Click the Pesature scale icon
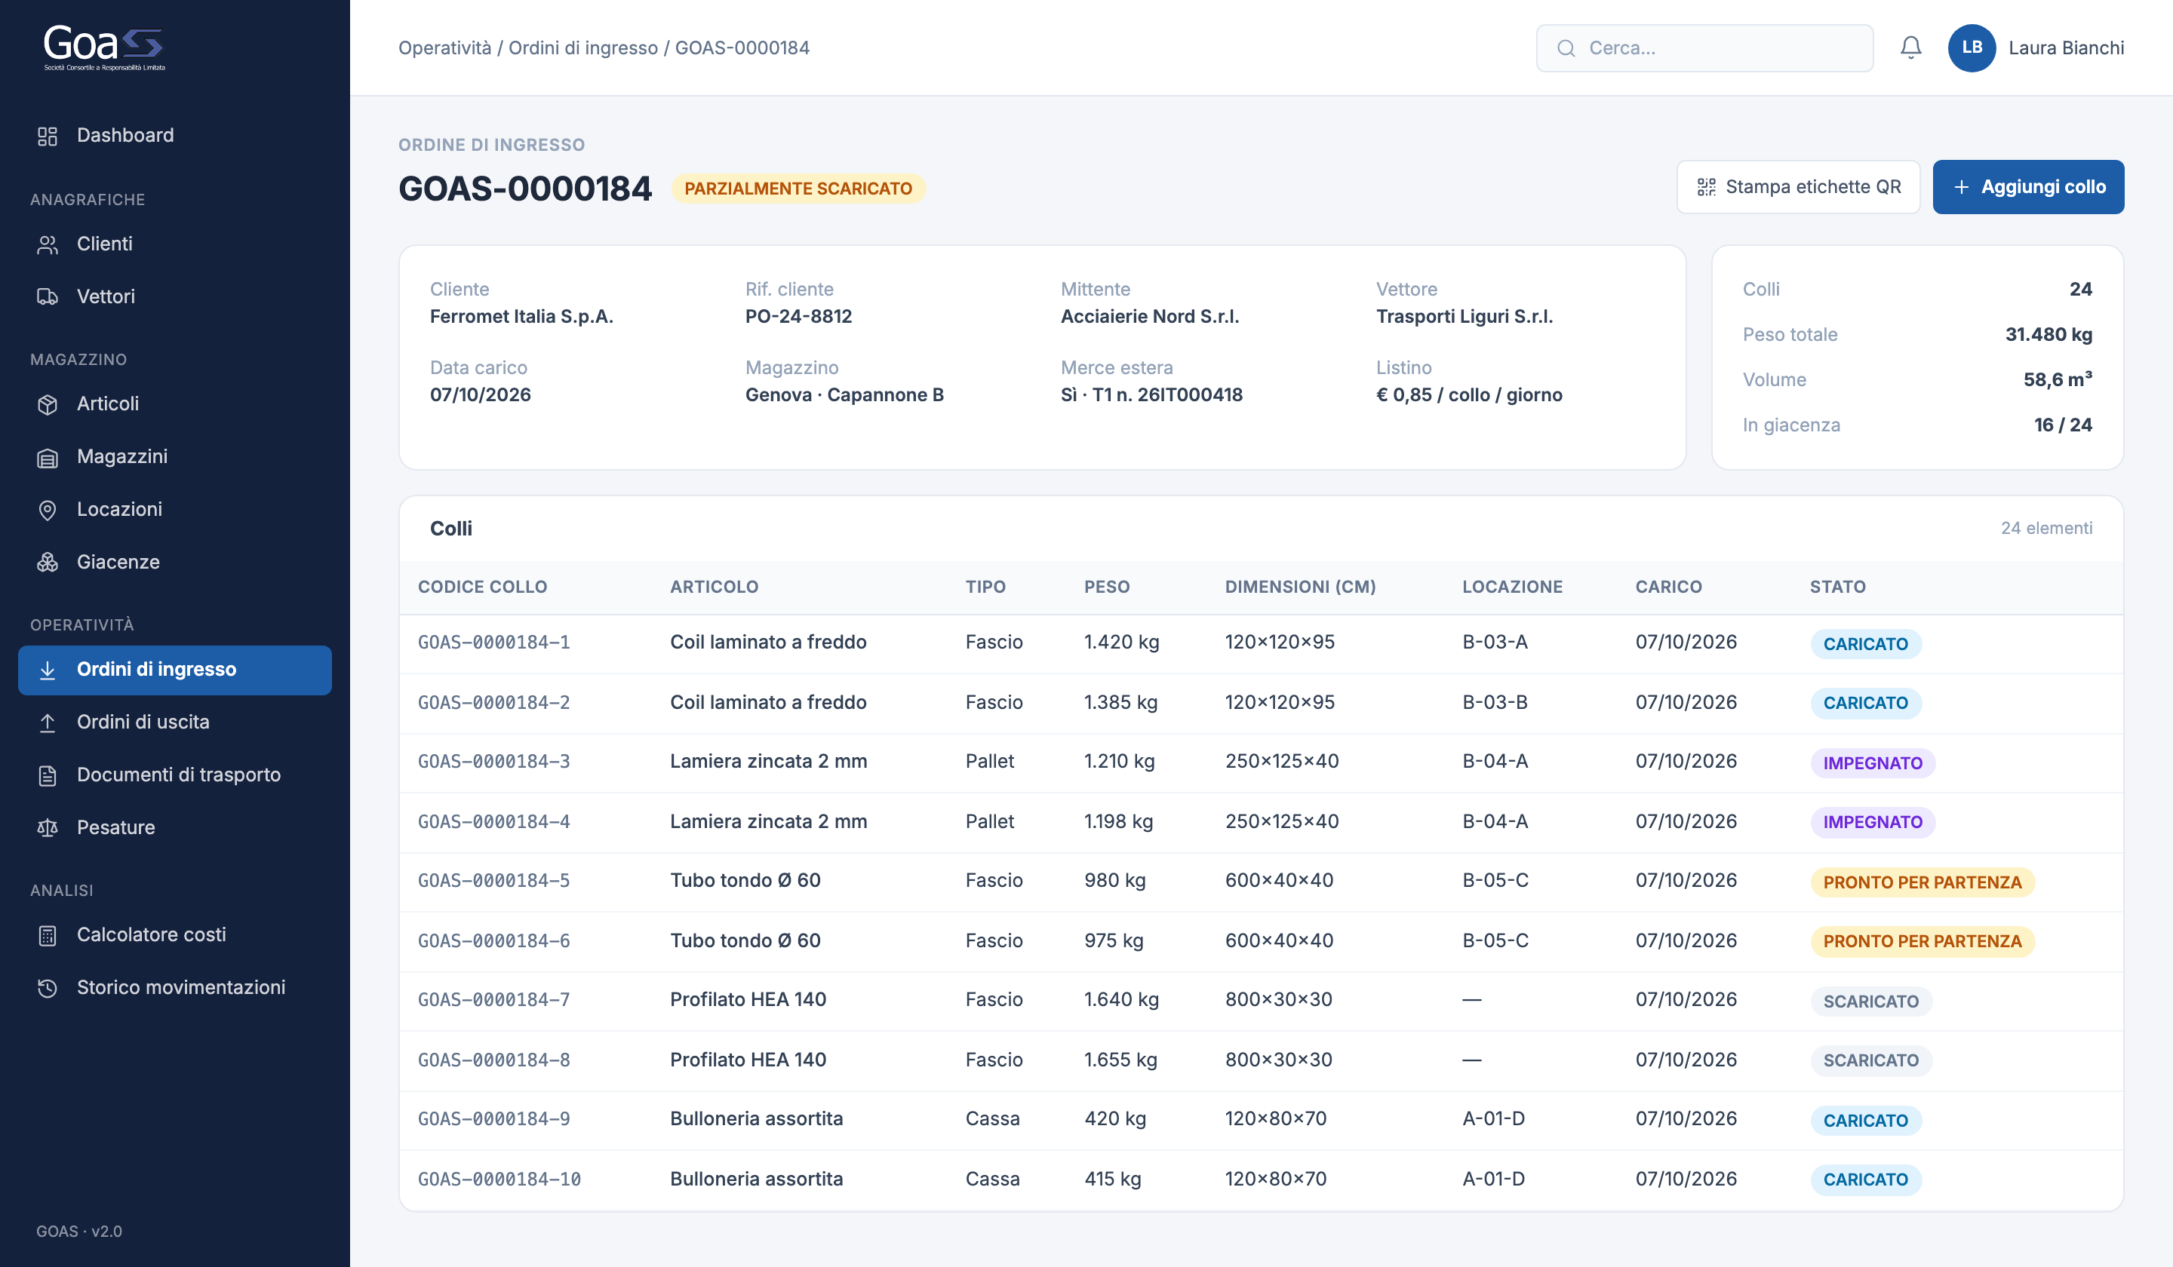 [x=48, y=828]
